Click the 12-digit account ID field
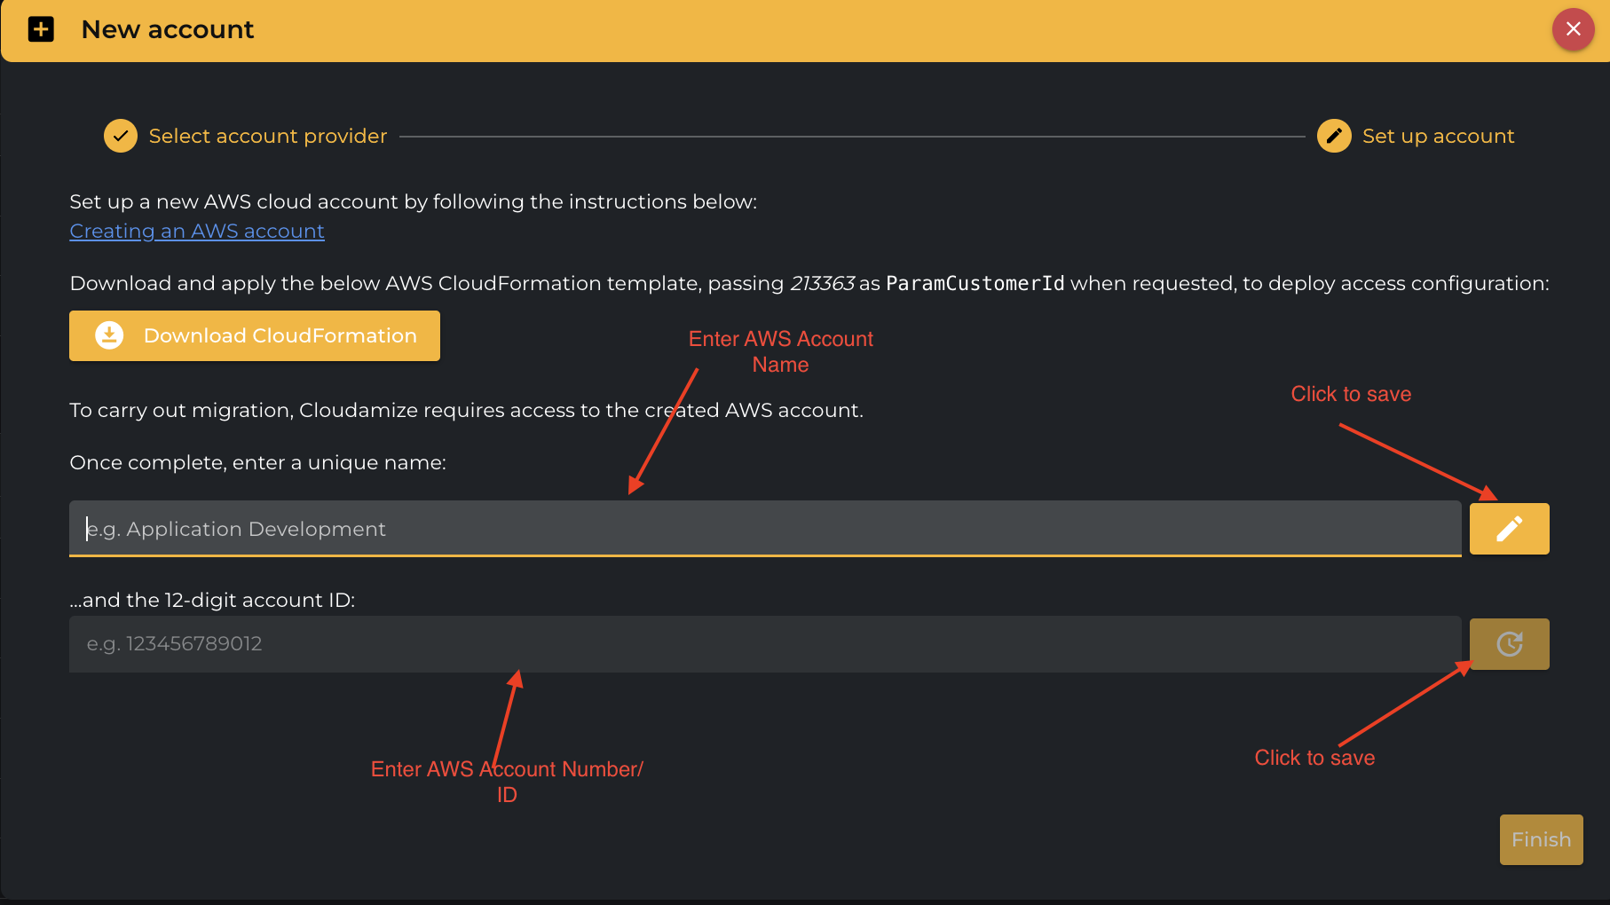This screenshot has height=905, width=1610. click(x=763, y=644)
